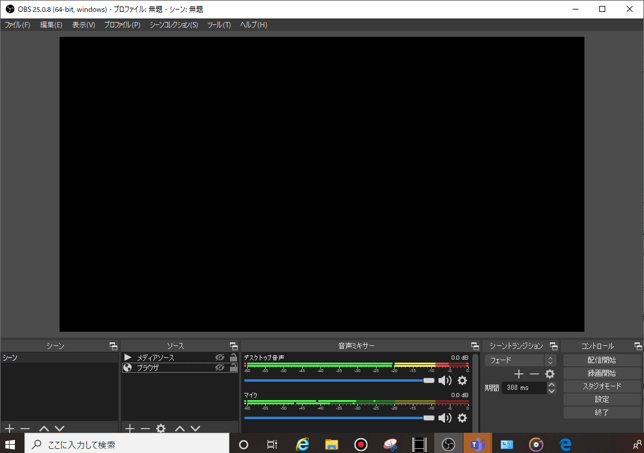Screen dimensions: 644x453
Task: Open the People icon in system tray
Action: tap(637, 445)
